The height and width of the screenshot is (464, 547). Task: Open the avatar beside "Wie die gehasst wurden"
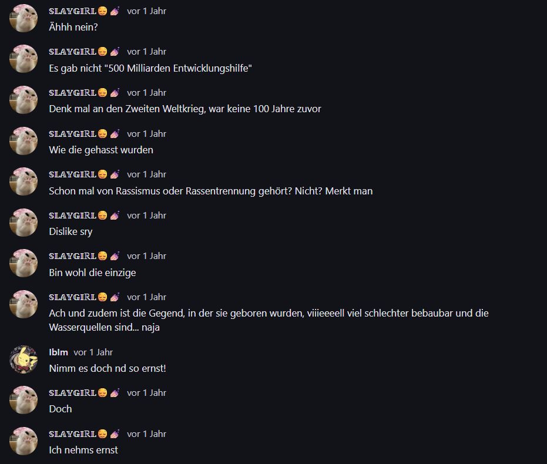pos(24,141)
